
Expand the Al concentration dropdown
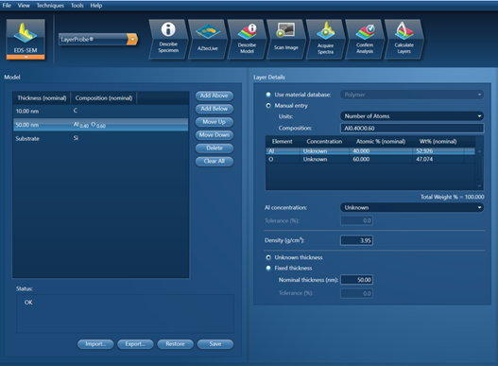[412, 208]
